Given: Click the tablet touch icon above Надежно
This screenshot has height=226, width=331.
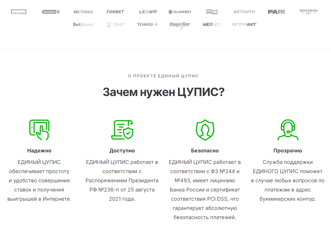Looking at the screenshot, I should click(39, 130).
